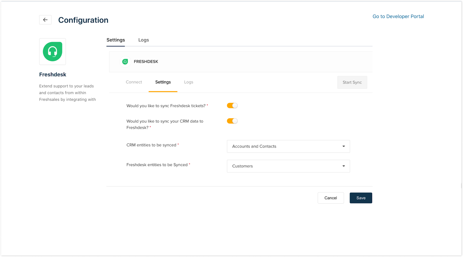Screen dimensions: 463x257
Task: Click the Configuration page title
Action: click(x=83, y=20)
